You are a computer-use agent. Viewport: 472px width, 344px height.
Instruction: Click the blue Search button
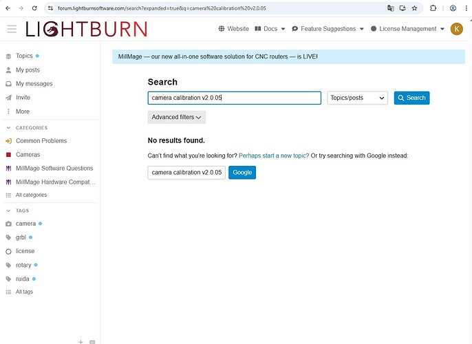coord(411,98)
